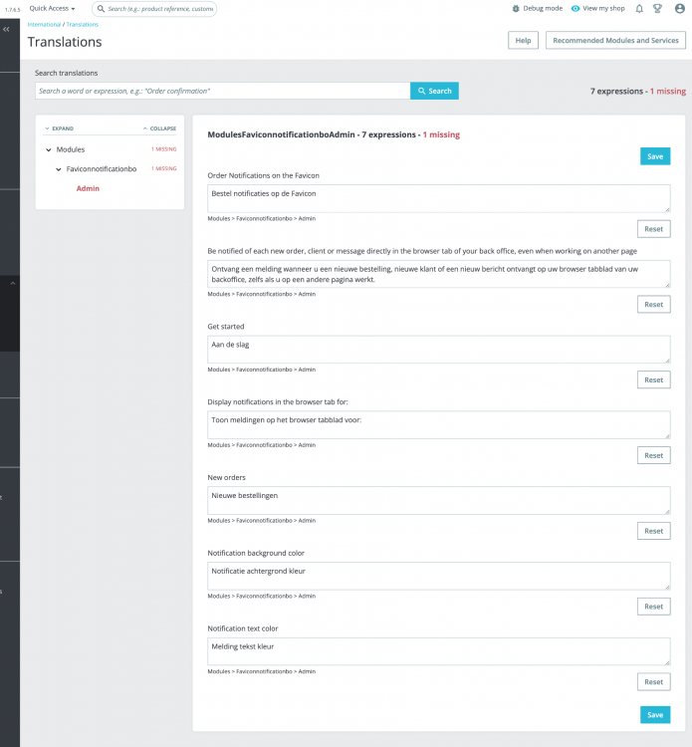
Task: Click the trophy merchant expertise icon
Action: coord(657,9)
